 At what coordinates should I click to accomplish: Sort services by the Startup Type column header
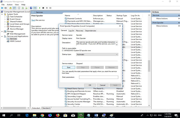coord(121,15)
